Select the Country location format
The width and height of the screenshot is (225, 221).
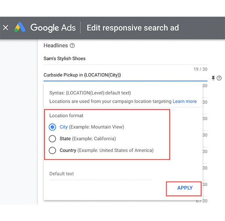(52, 150)
